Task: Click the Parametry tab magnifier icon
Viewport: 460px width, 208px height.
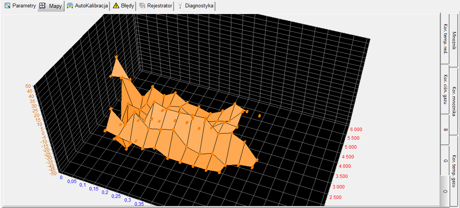Action: 8,5
